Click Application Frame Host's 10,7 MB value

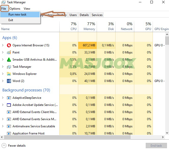tap(90, 133)
